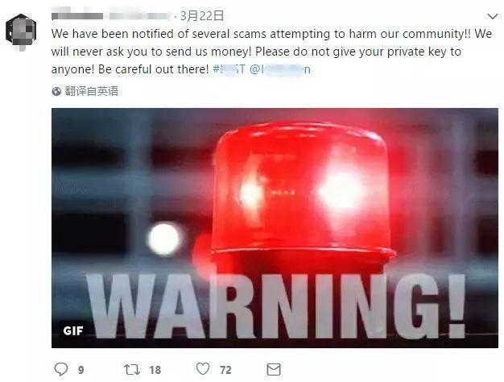Viewport: 504px width, 382px height.
Task: Click the tweet body text
Action: (x=271, y=52)
